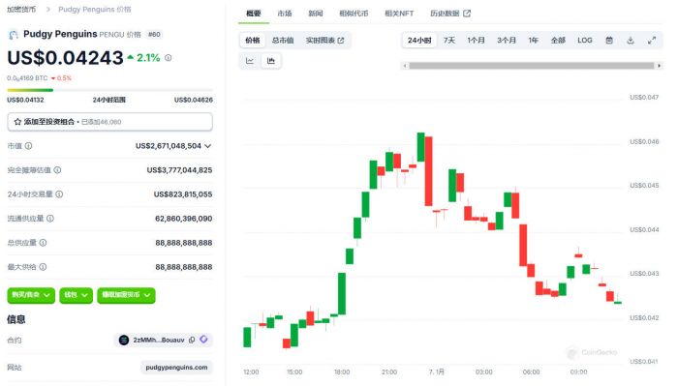Viewport: 678px width, 386px height.
Task: Click the 加密货币 breadcrumb link
Action: point(21,9)
